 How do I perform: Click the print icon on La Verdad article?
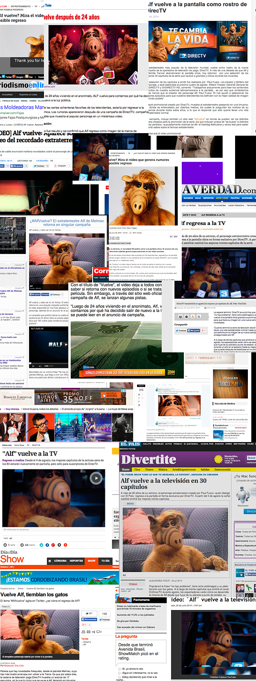[x=180, y=317]
